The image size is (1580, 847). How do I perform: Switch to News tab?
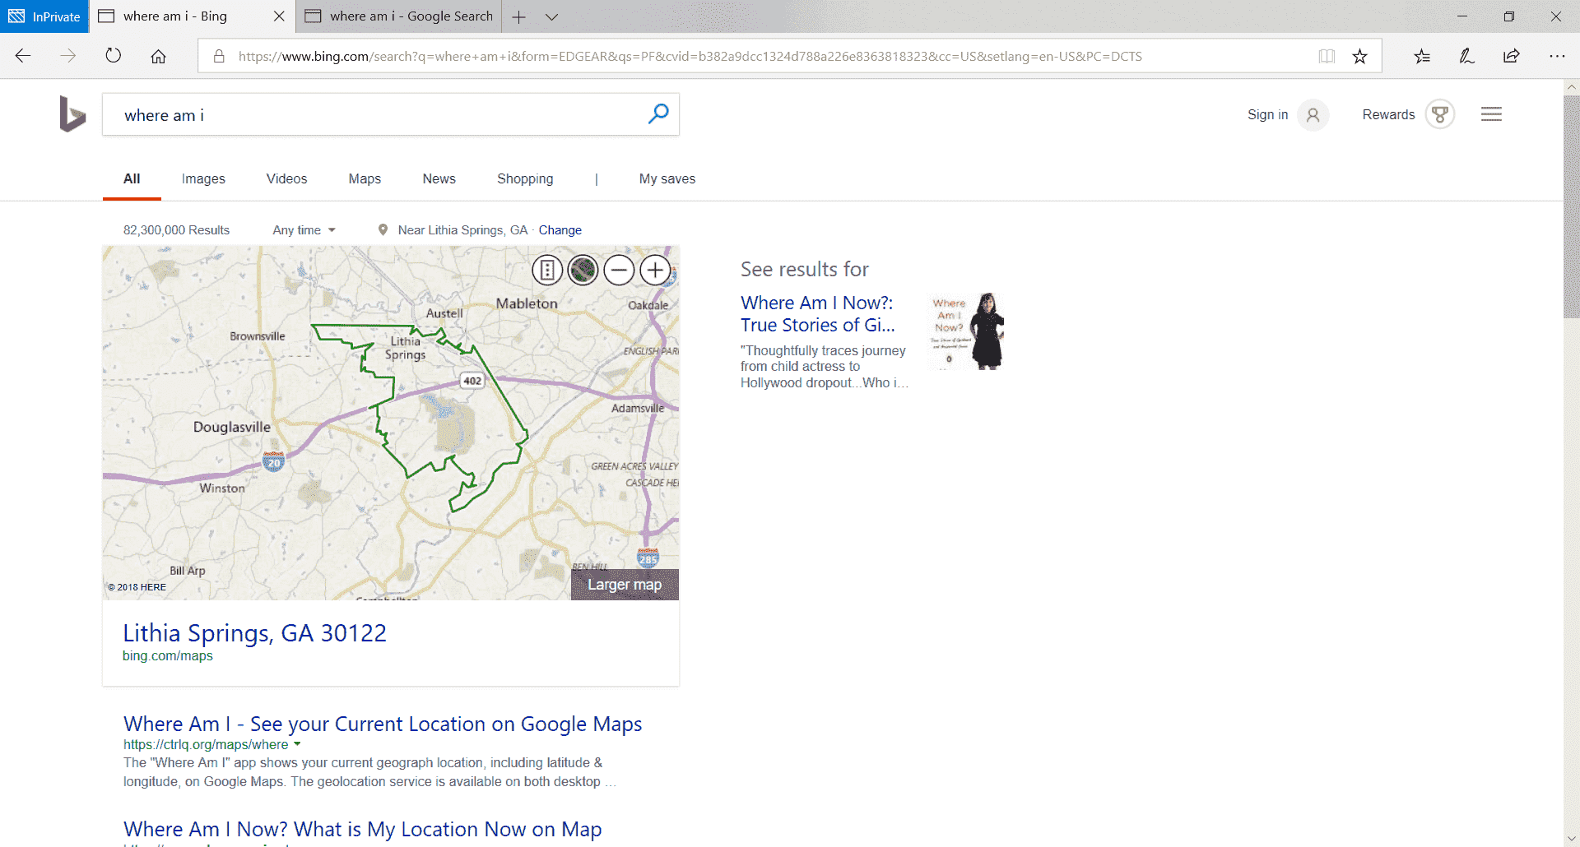pos(439,178)
